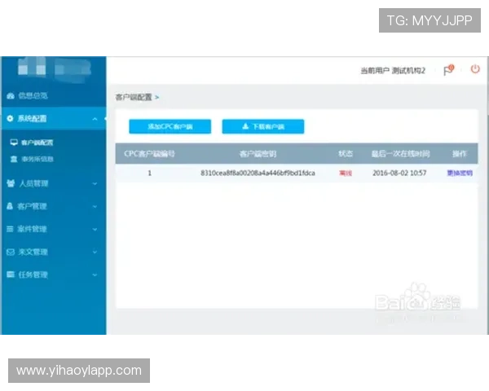Click the envelope icon of 来文管理
This screenshot has width=489, height=391.
click(x=11, y=252)
